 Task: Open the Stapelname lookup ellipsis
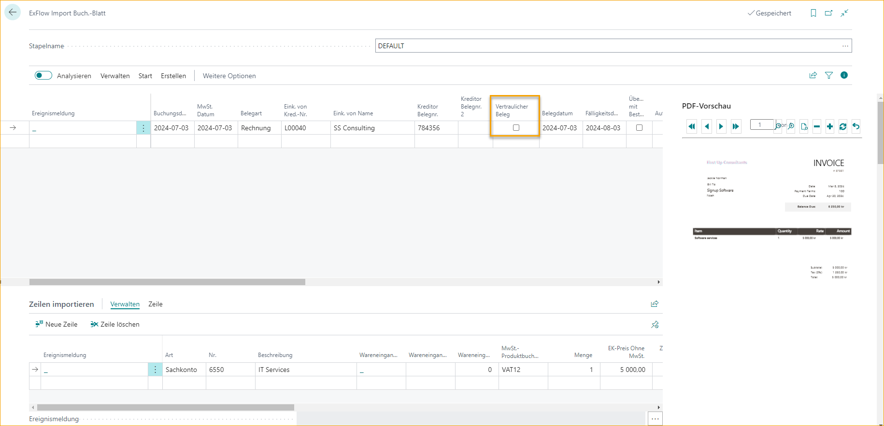point(845,46)
